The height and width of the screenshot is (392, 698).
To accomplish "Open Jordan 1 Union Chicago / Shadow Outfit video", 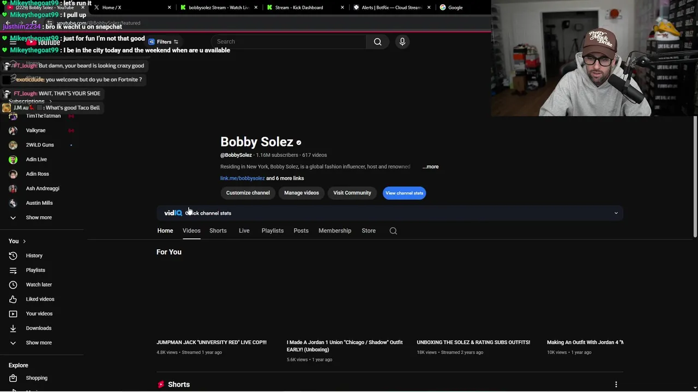I will (x=345, y=346).
